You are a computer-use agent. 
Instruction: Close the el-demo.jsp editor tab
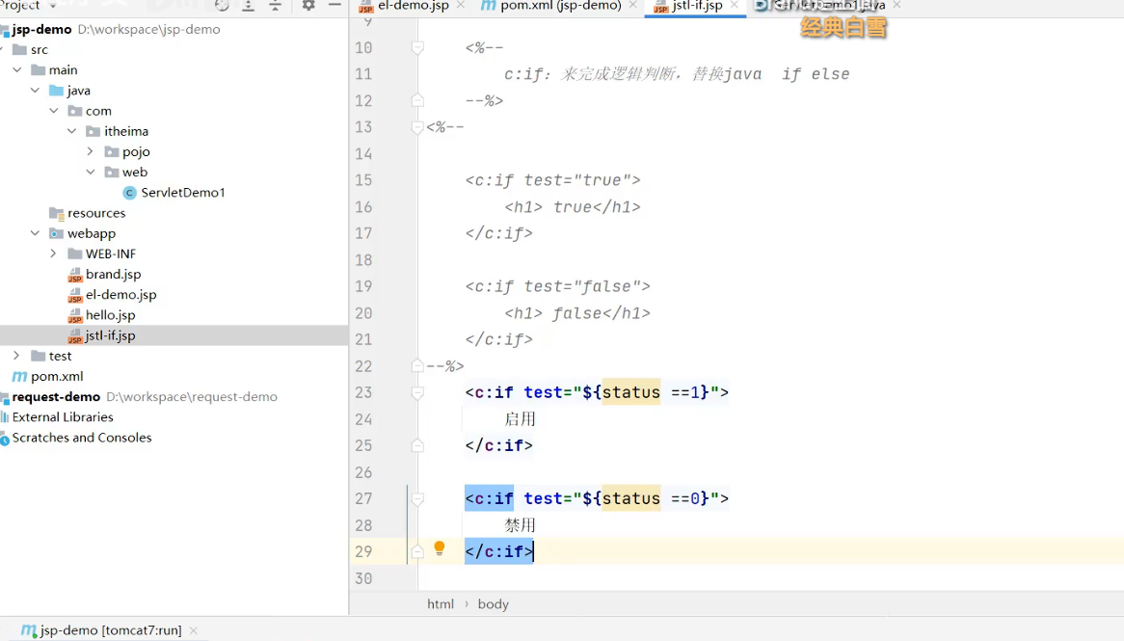(460, 5)
